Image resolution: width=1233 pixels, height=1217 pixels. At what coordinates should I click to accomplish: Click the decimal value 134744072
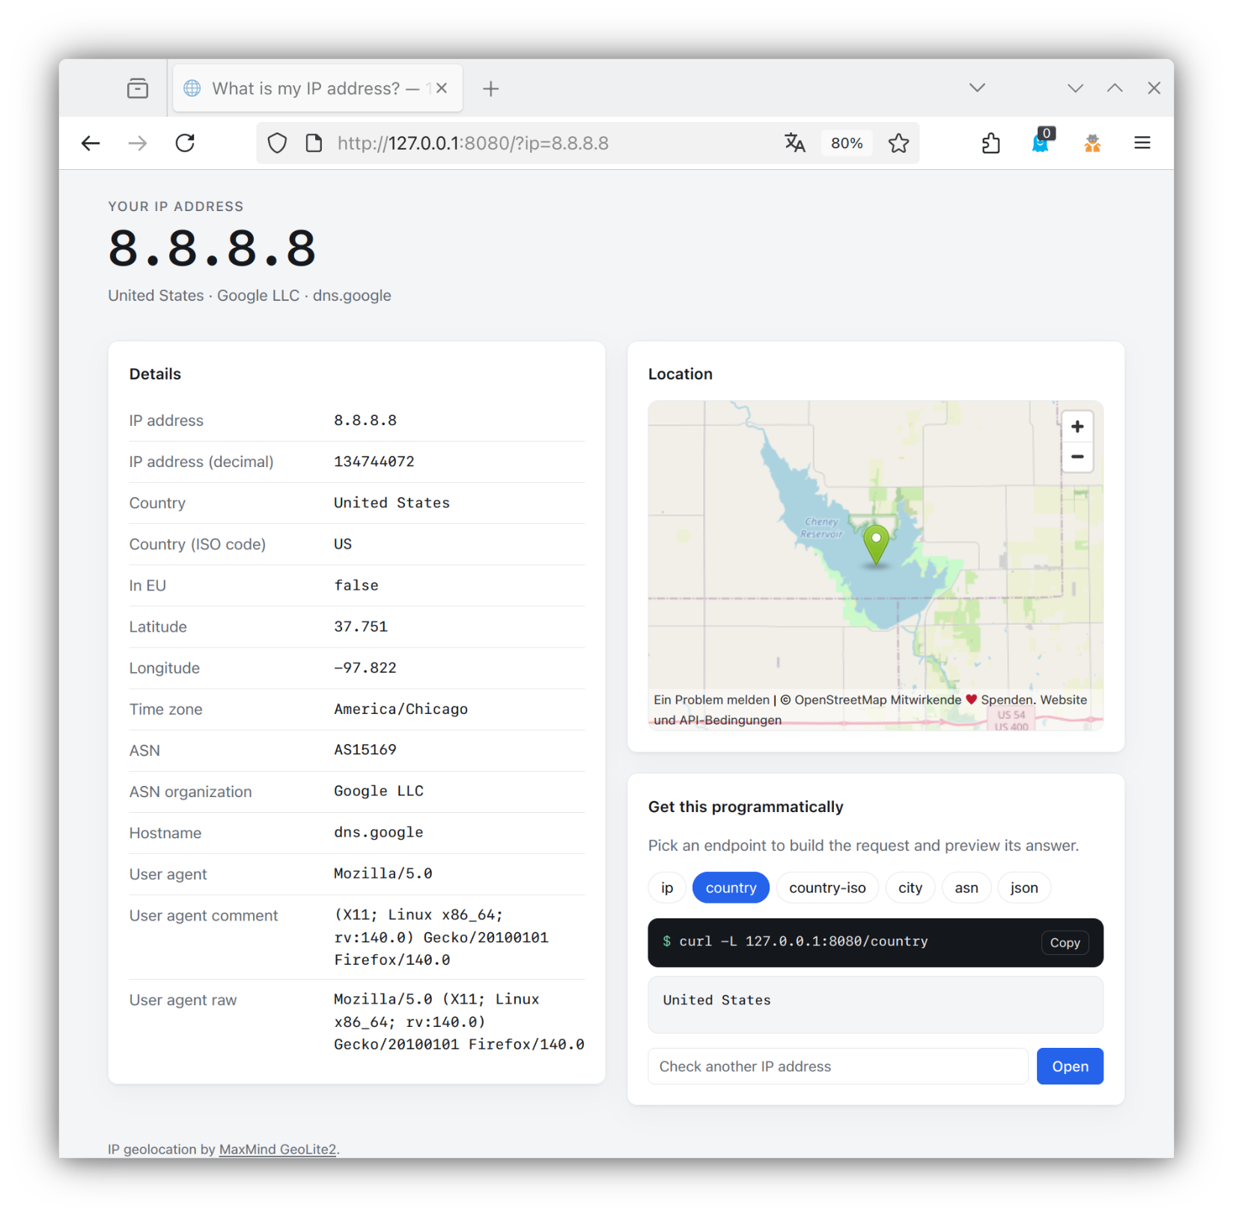(x=374, y=462)
